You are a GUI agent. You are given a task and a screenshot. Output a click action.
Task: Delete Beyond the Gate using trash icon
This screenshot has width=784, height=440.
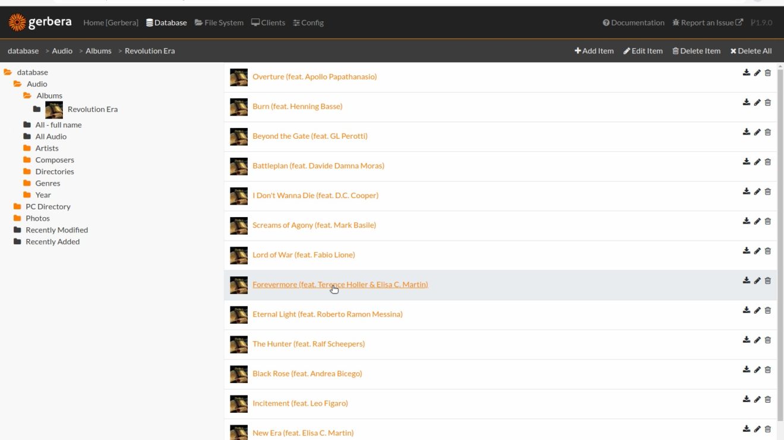tap(767, 132)
